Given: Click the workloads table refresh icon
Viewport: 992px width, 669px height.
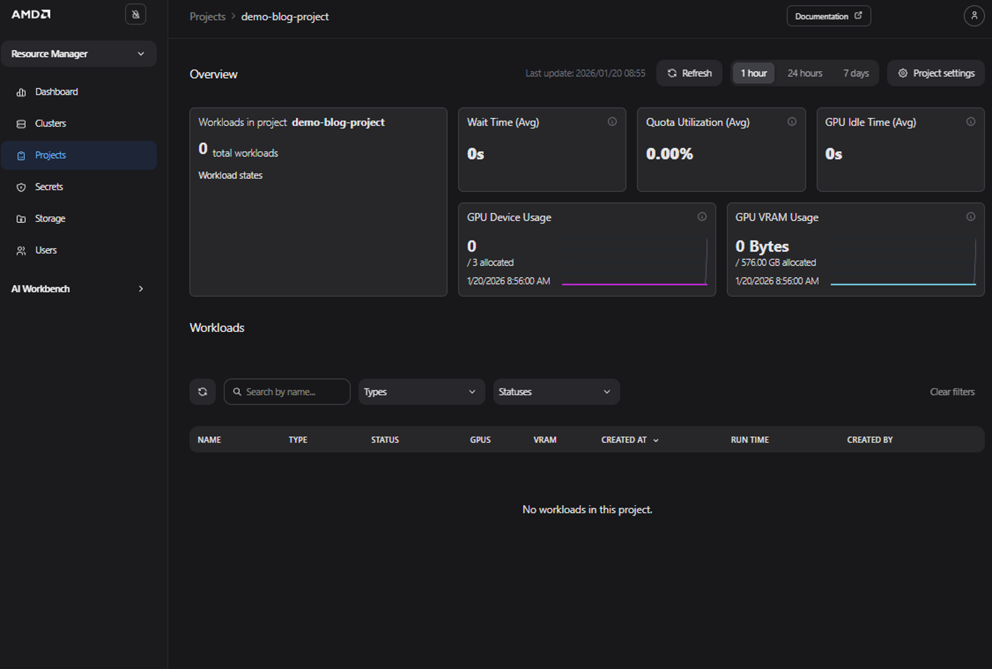Looking at the screenshot, I should click(202, 392).
